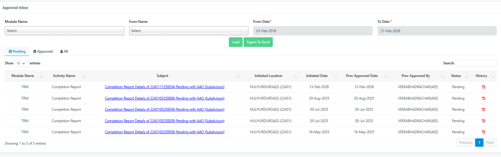Show history for record 2243103250058
Viewport: 501px width, 157px height.
tap(483, 132)
